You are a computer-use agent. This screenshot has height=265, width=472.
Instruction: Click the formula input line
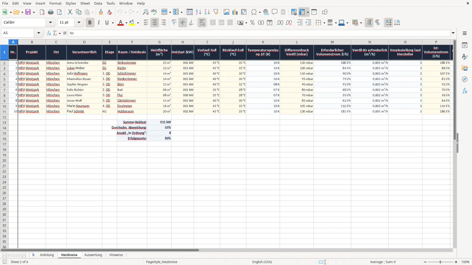259,33
